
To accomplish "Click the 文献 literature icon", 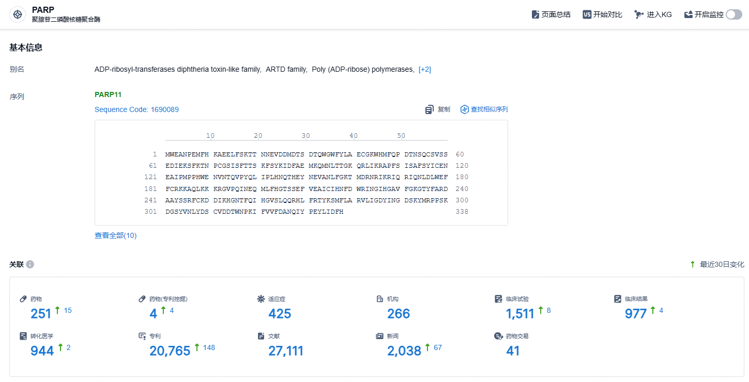I will (x=261, y=336).
